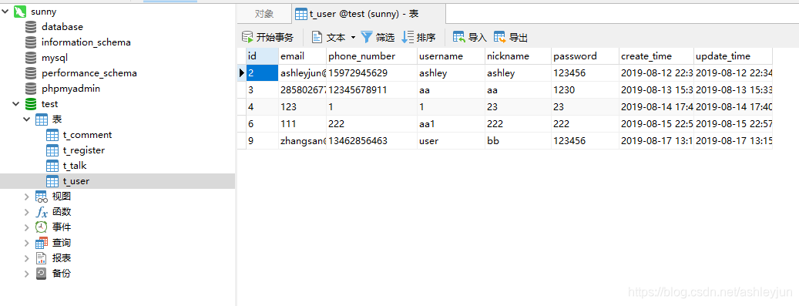799x306 pixels.
Task: Select the phpmyadmin database entry
Action: (x=71, y=88)
